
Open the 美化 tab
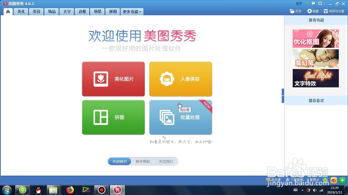click(21, 11)
